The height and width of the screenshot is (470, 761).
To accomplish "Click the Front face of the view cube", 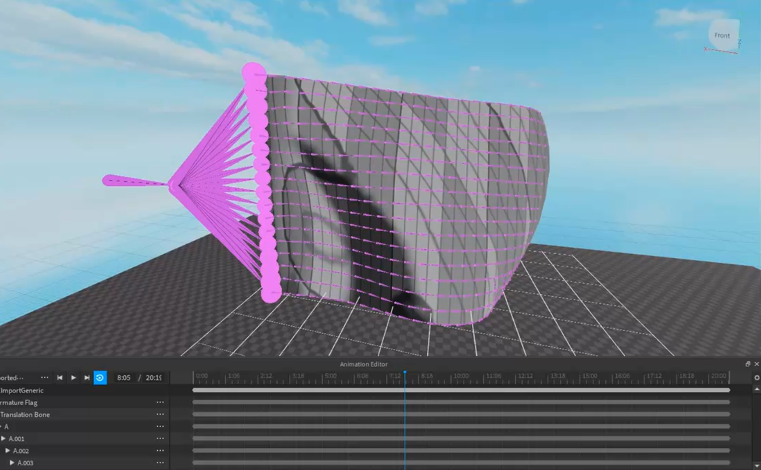I will [722, 35].
